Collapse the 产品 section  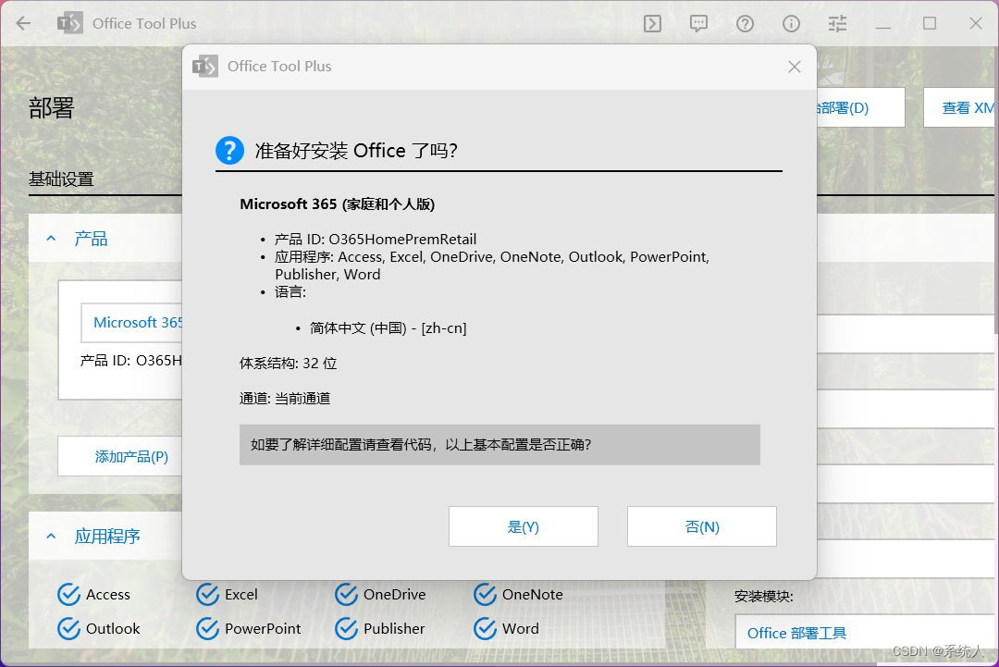pyautogui.click(x=51, y=239)
